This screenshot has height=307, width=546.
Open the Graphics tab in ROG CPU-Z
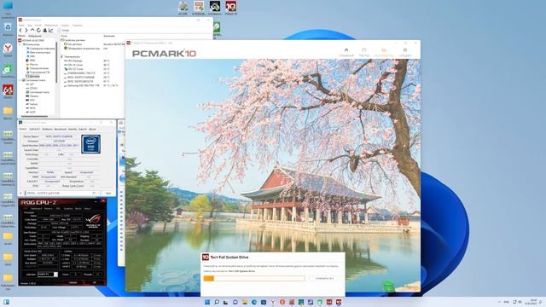(68, 208)
